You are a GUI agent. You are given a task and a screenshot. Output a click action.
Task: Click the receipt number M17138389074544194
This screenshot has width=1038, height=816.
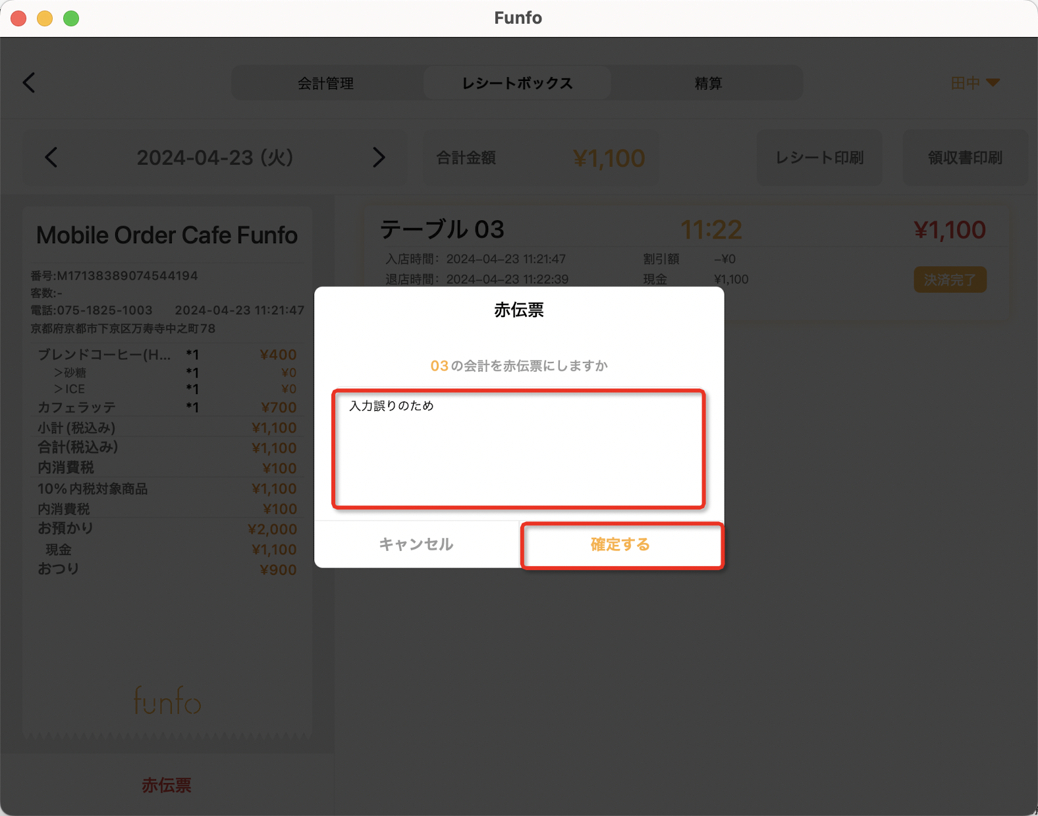(x=114, y=276)
